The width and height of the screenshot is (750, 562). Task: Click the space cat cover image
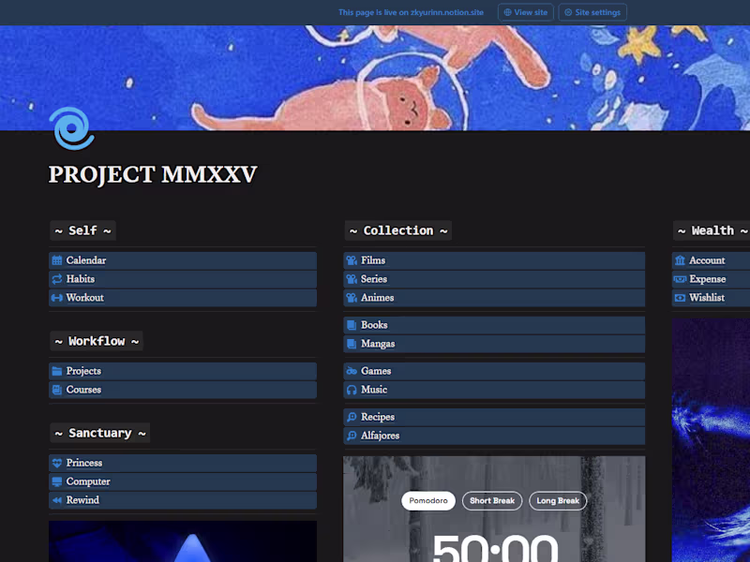tap(375, 78)
